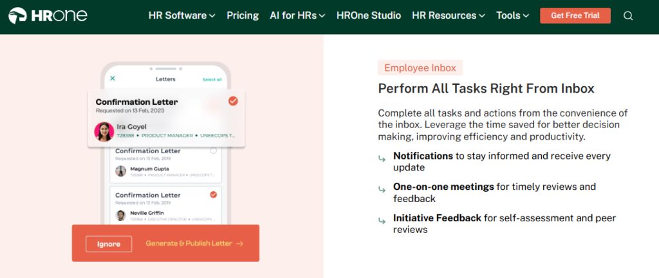
Task: Click Ira Goyel's profile photo
Action: 104,131
